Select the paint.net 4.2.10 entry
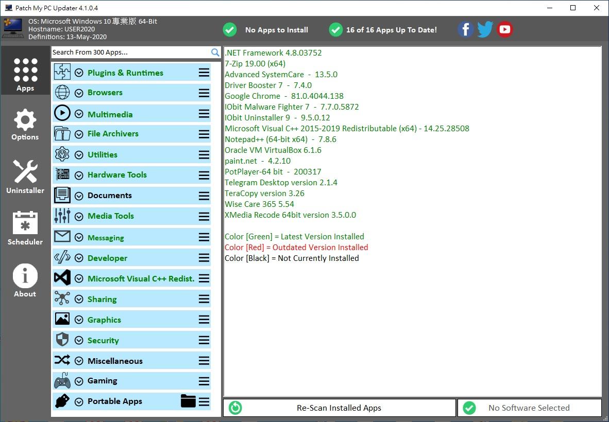This screenshot has width=609, height=422. (x=258, y=161)
